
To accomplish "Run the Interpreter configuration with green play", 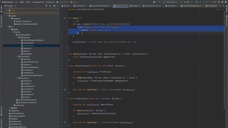I will pyautogui.click(x=181, y=2).
